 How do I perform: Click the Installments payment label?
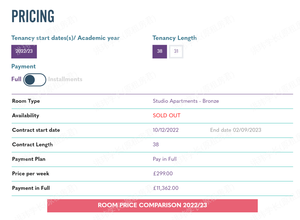point(65,79)
